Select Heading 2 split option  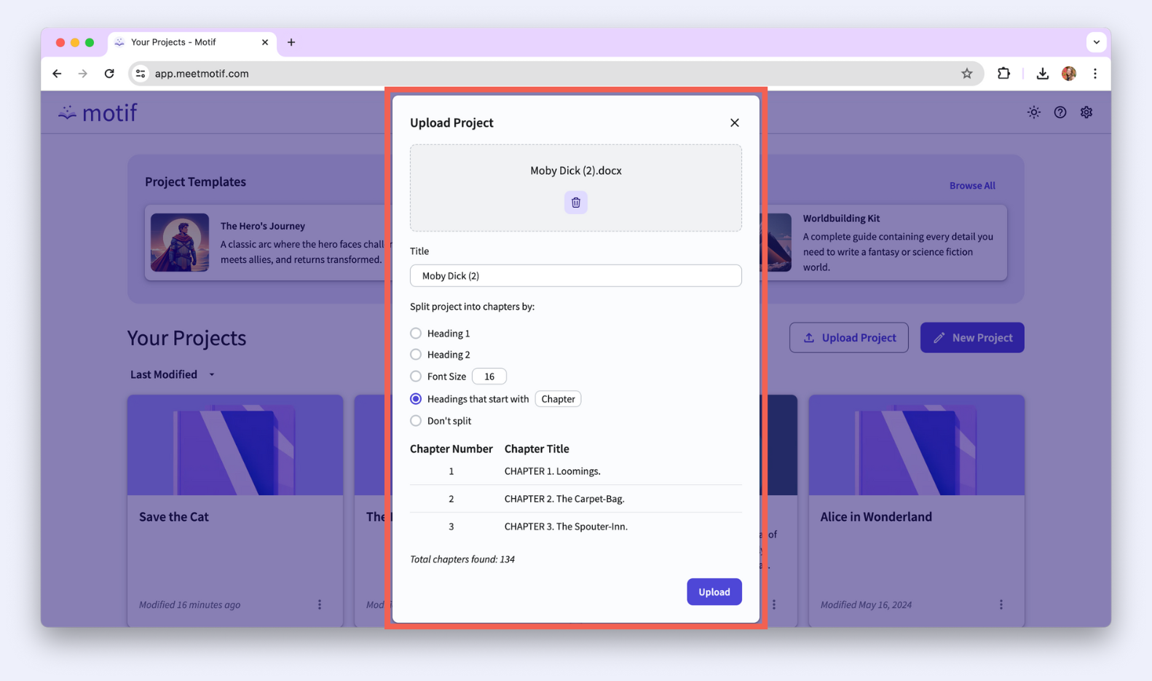point(416,355)
